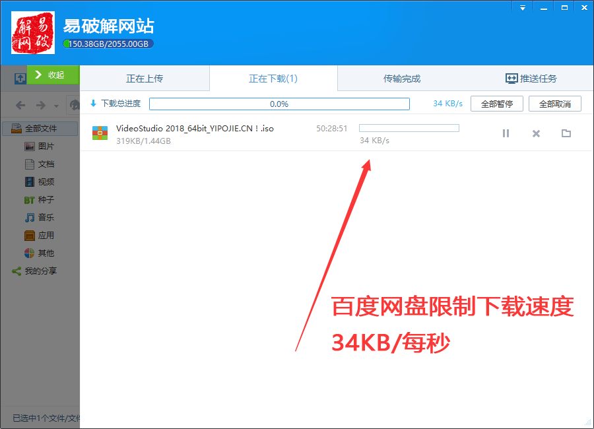Click the forward navigation arrow
Viewport: 594px width, 429px height.
coord(41,106)
